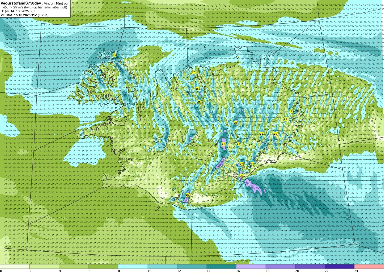This screenshot has height=273, width=384.
Task: Click the pink legend swatch above 24 m/s
Action: click(x=369, y=266)
